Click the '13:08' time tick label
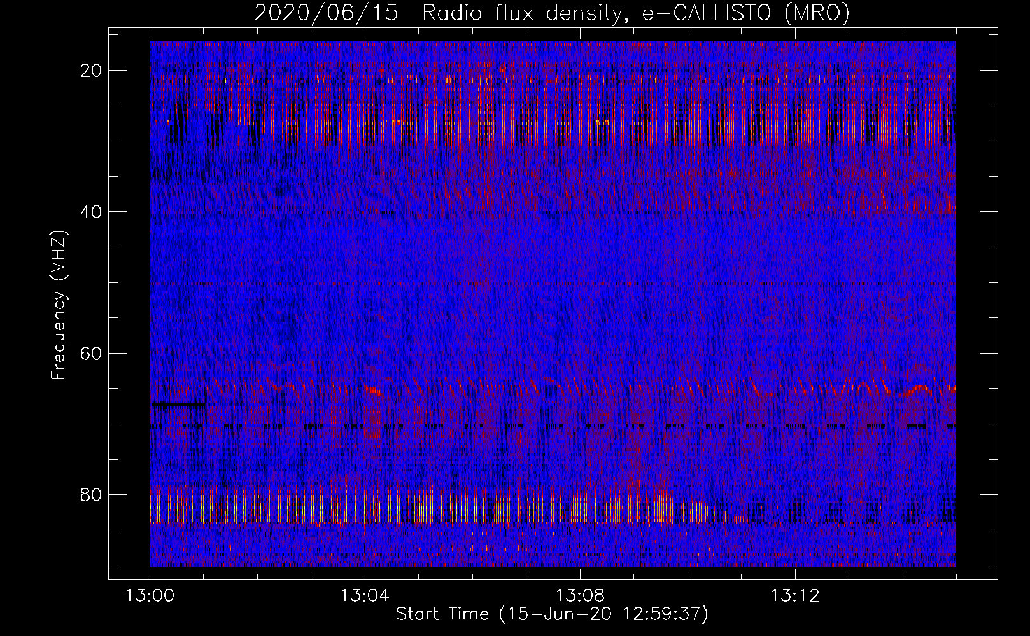This screenshot has height=636, width=1030. (x=580, y=596)
